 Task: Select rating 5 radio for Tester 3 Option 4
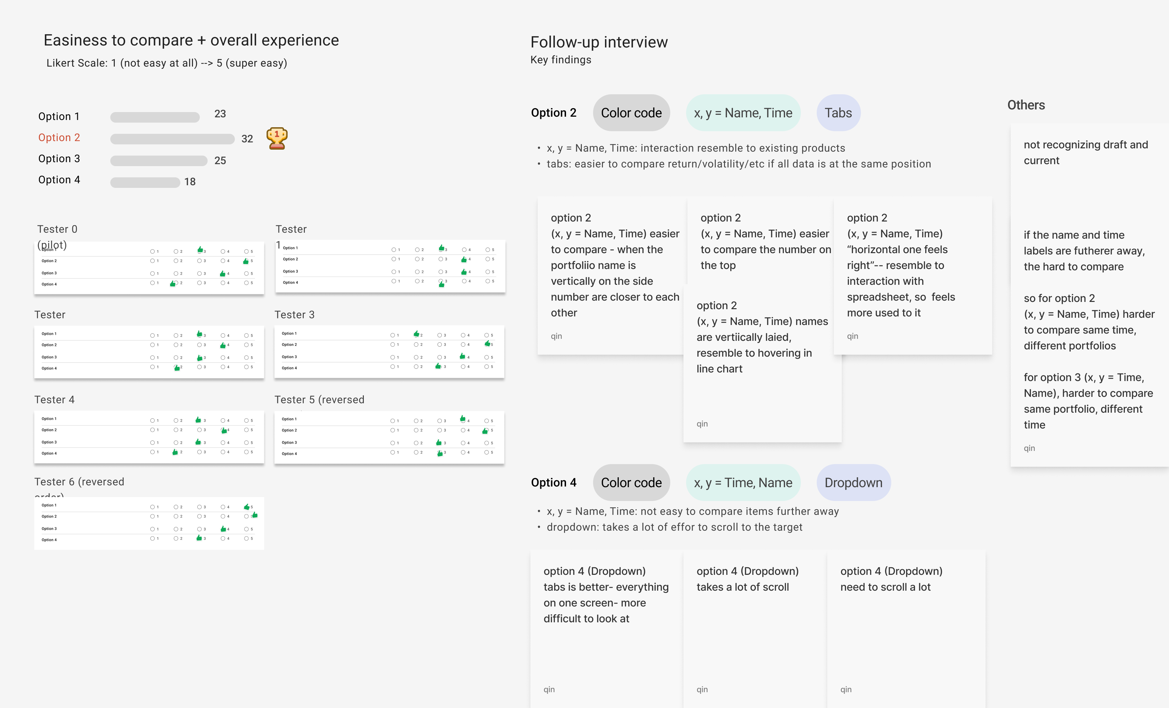[x=487, y=367]
